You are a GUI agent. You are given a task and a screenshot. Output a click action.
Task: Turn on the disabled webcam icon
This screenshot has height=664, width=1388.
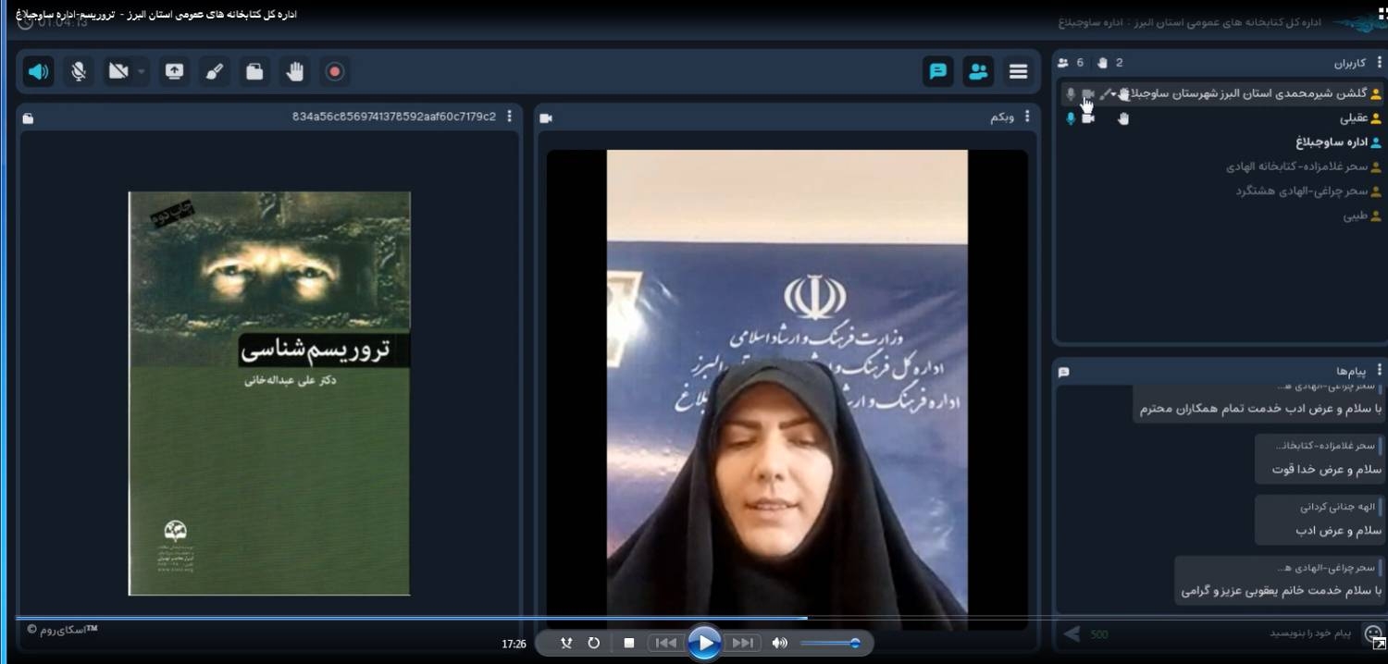(118, 71)
